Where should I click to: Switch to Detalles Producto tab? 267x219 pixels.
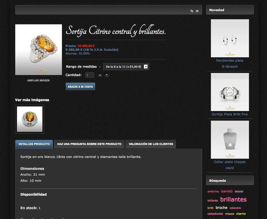point(34,144)
